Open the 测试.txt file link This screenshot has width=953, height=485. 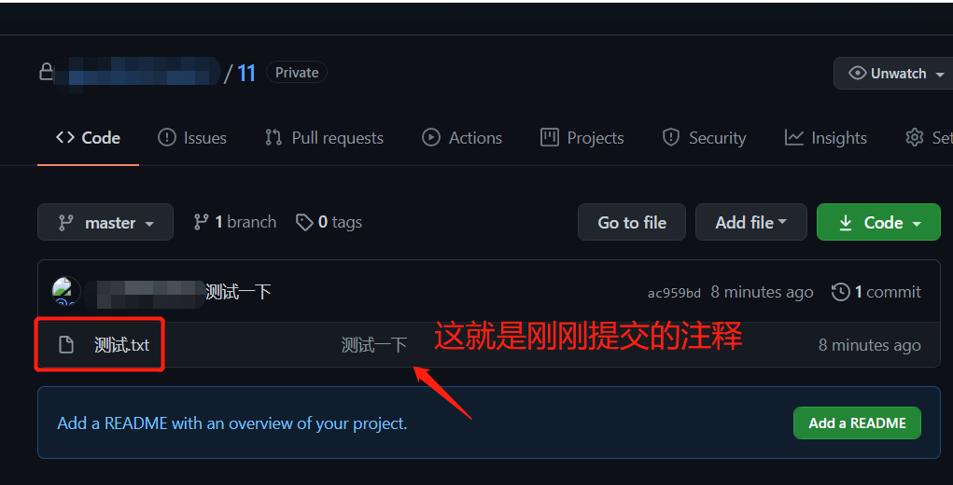(x=121, y=345)
